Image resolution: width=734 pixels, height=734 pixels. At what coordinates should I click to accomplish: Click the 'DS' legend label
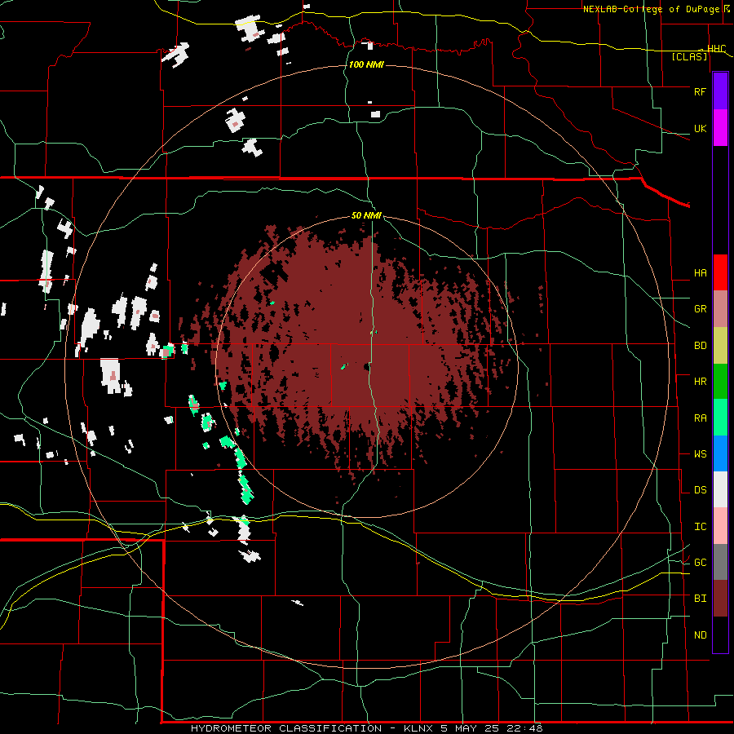(x=700, y=490)
